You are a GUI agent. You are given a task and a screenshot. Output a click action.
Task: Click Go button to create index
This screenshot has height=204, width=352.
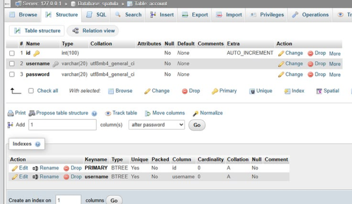coord(114,200)
